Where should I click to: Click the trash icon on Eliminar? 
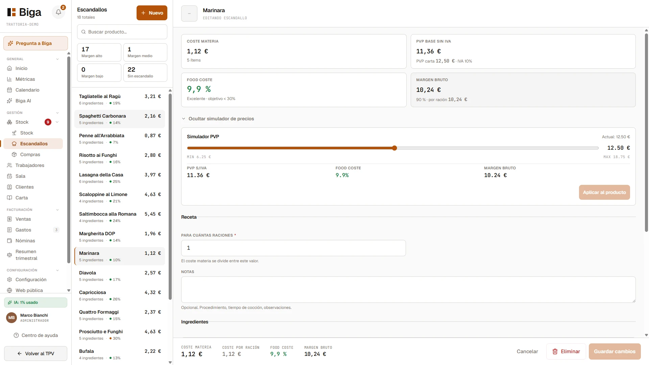pos(555,351)
